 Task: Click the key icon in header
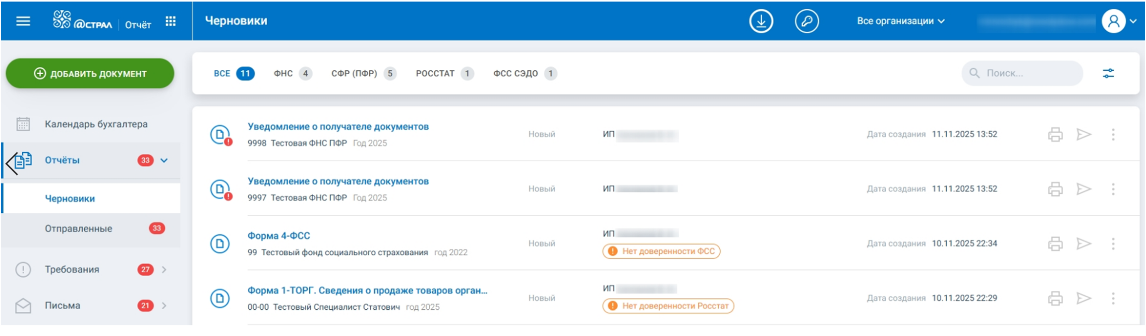coord(806,21)
